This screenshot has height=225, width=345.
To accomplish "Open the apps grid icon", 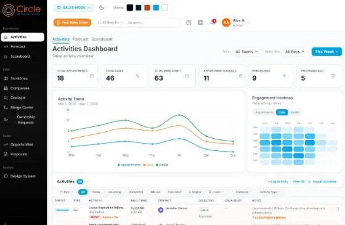I will (201, 22).
